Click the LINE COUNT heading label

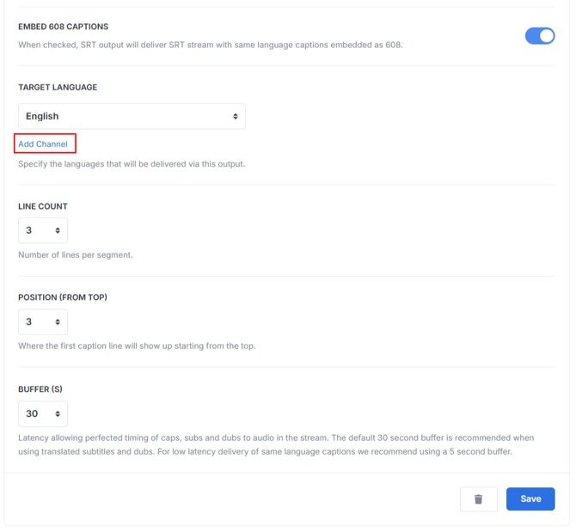click(x=43, y=206)
